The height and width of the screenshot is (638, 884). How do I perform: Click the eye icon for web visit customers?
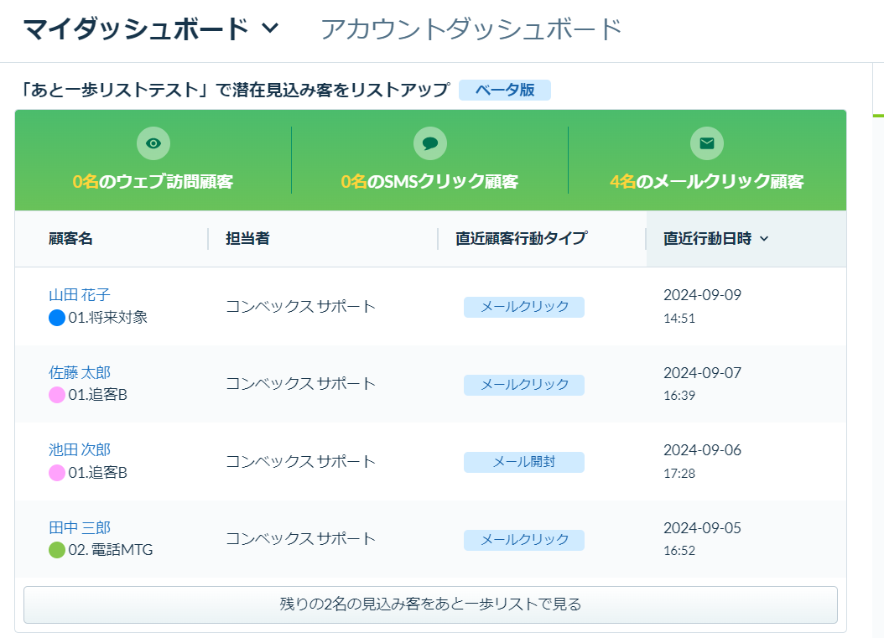pyautogui.click(x=153, y=143)
